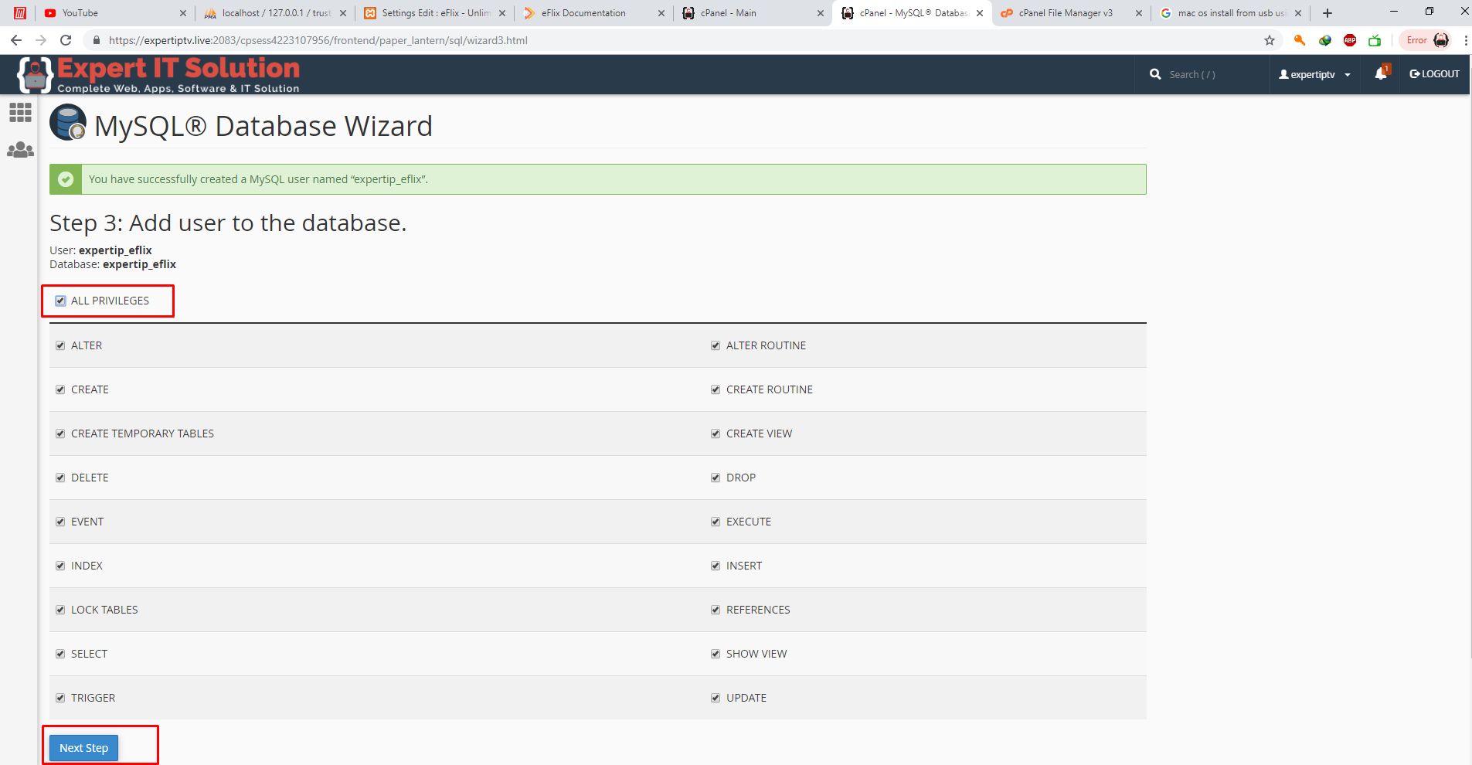
Task: Toggle the EVENT privilege checkbox
Action: (60, 522)
